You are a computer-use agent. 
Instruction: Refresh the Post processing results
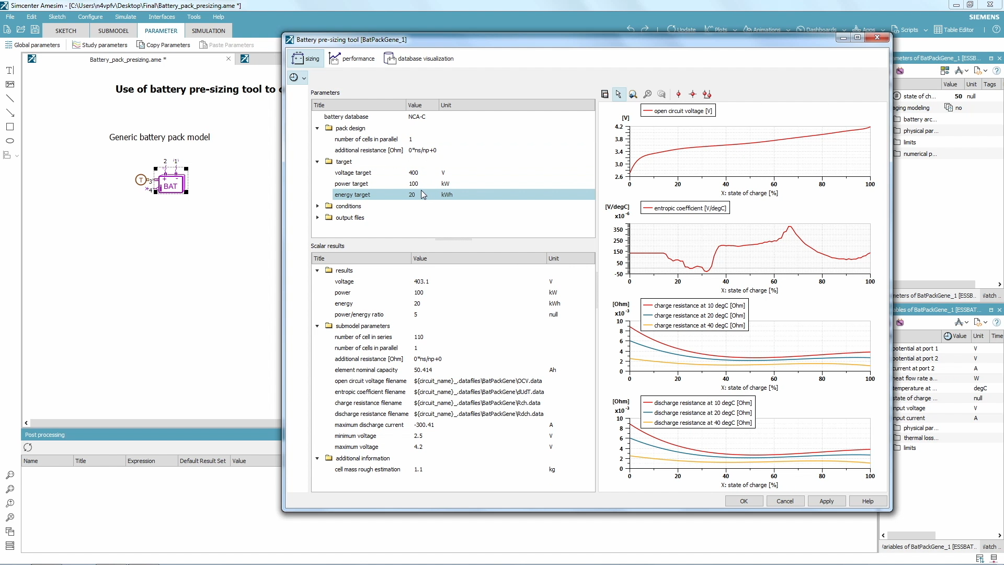28,448
